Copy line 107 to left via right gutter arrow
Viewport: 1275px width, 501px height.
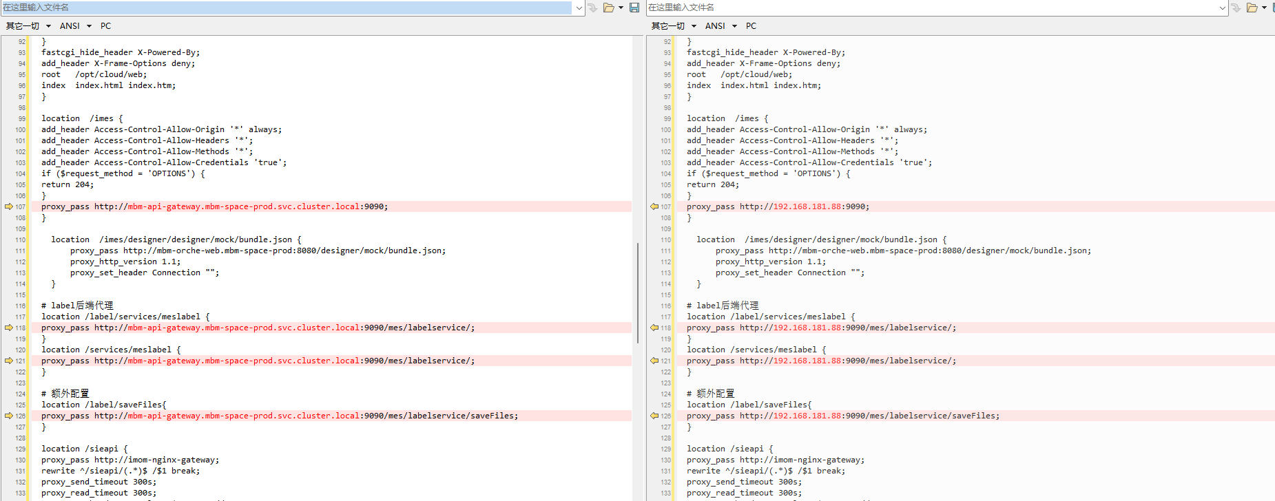coord(654,206)
